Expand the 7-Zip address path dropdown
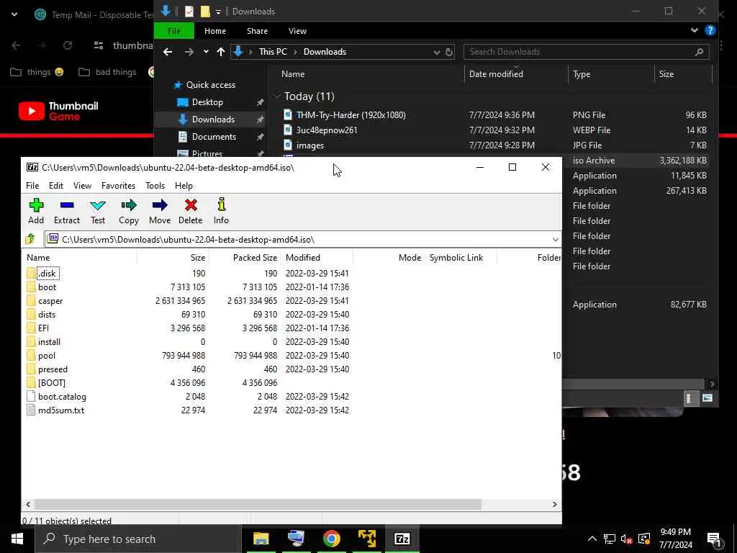 (x=555, y=239)
